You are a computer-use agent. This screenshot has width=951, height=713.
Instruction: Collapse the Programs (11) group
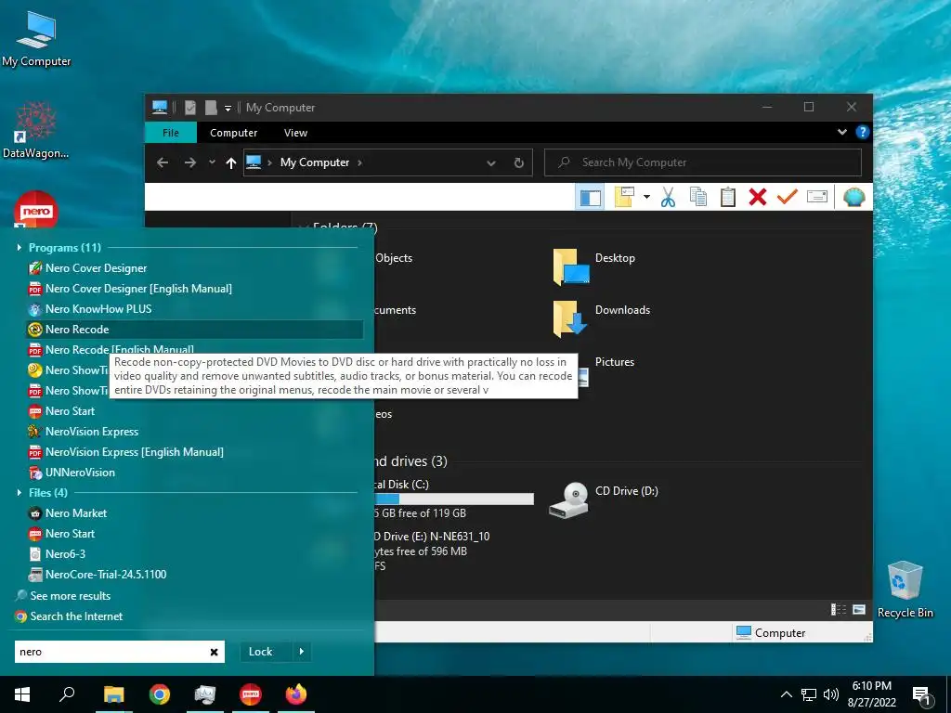[x=19, y=247]
